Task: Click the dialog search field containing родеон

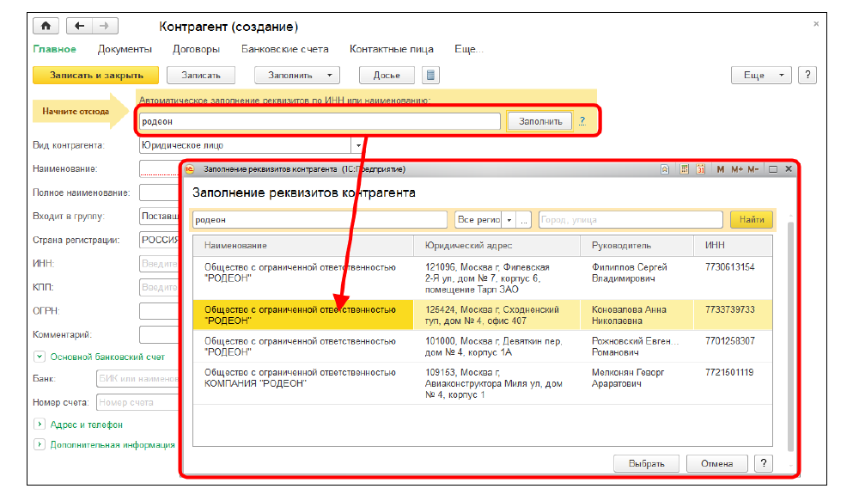Action: [x=320, y=220]
